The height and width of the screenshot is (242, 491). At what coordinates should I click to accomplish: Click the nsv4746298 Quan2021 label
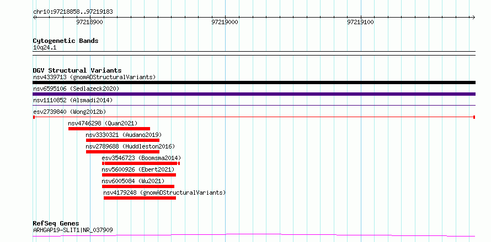[x=103, y=123]
